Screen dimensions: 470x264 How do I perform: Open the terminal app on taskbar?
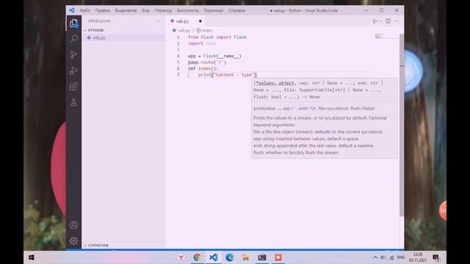click(262, 257)
